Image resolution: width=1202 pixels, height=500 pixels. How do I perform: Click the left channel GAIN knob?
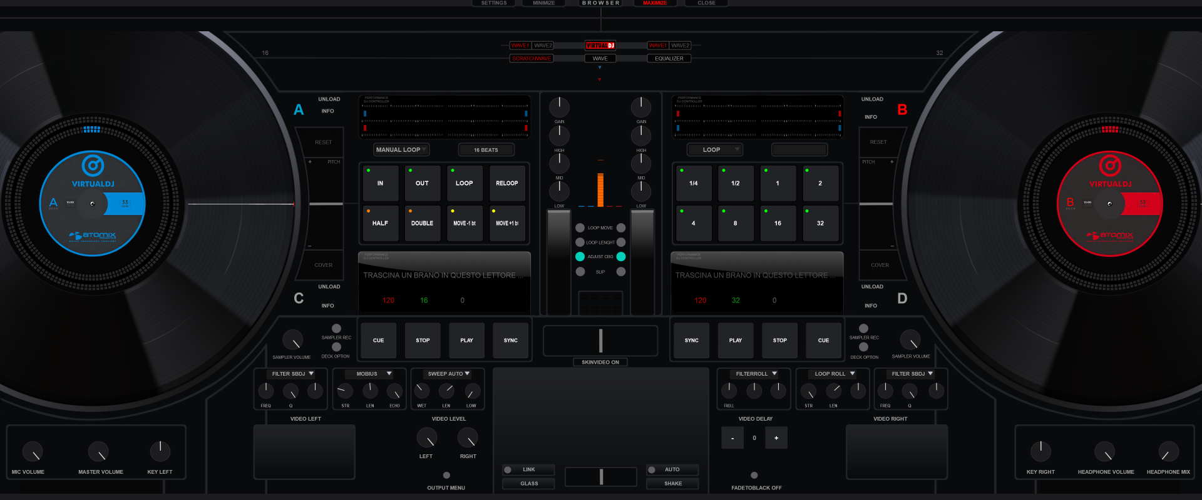click(559, 107)
